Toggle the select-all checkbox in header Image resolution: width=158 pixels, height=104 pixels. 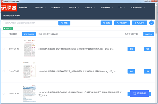(x=3, y=34)
